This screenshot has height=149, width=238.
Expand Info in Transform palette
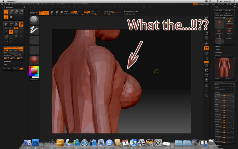[x=6, y=64]
